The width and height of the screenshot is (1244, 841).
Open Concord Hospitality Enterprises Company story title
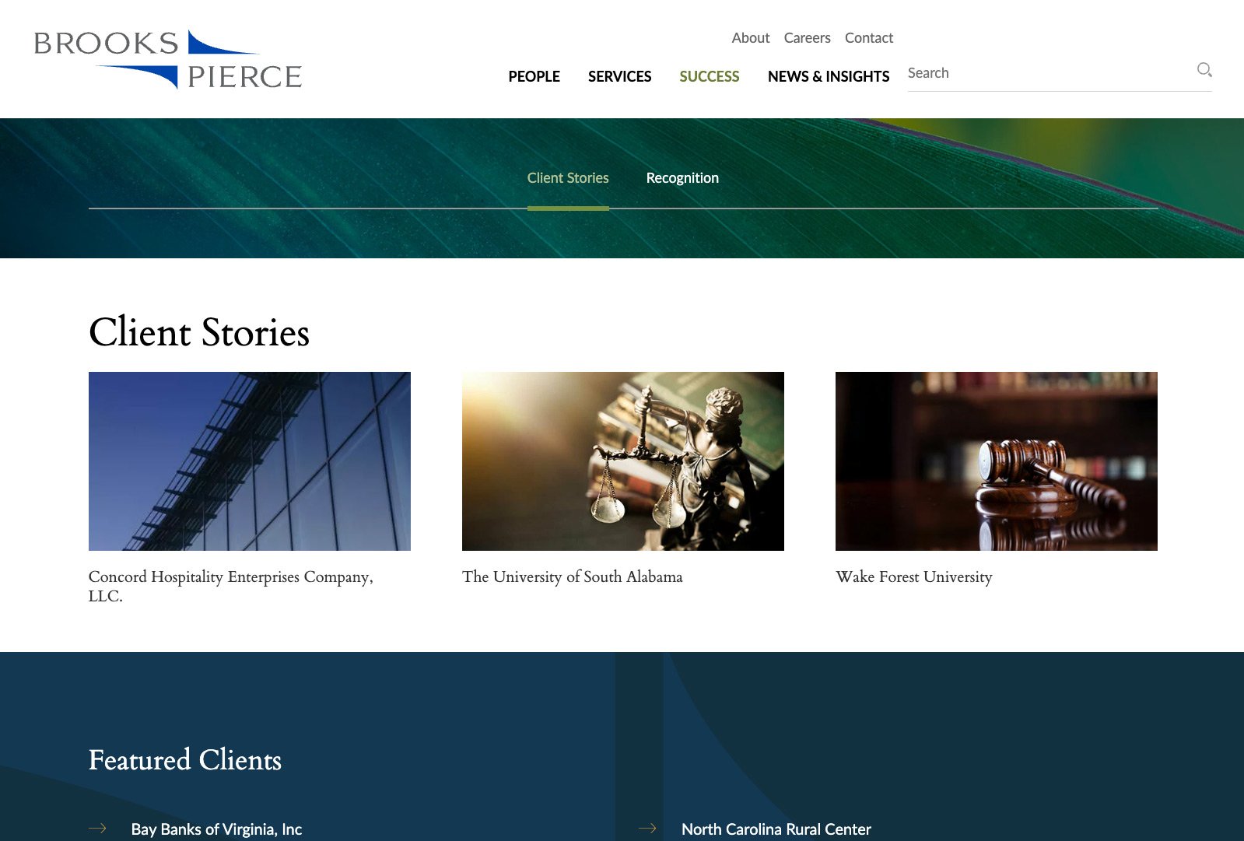pyautogui.click(x=231, y=586)
